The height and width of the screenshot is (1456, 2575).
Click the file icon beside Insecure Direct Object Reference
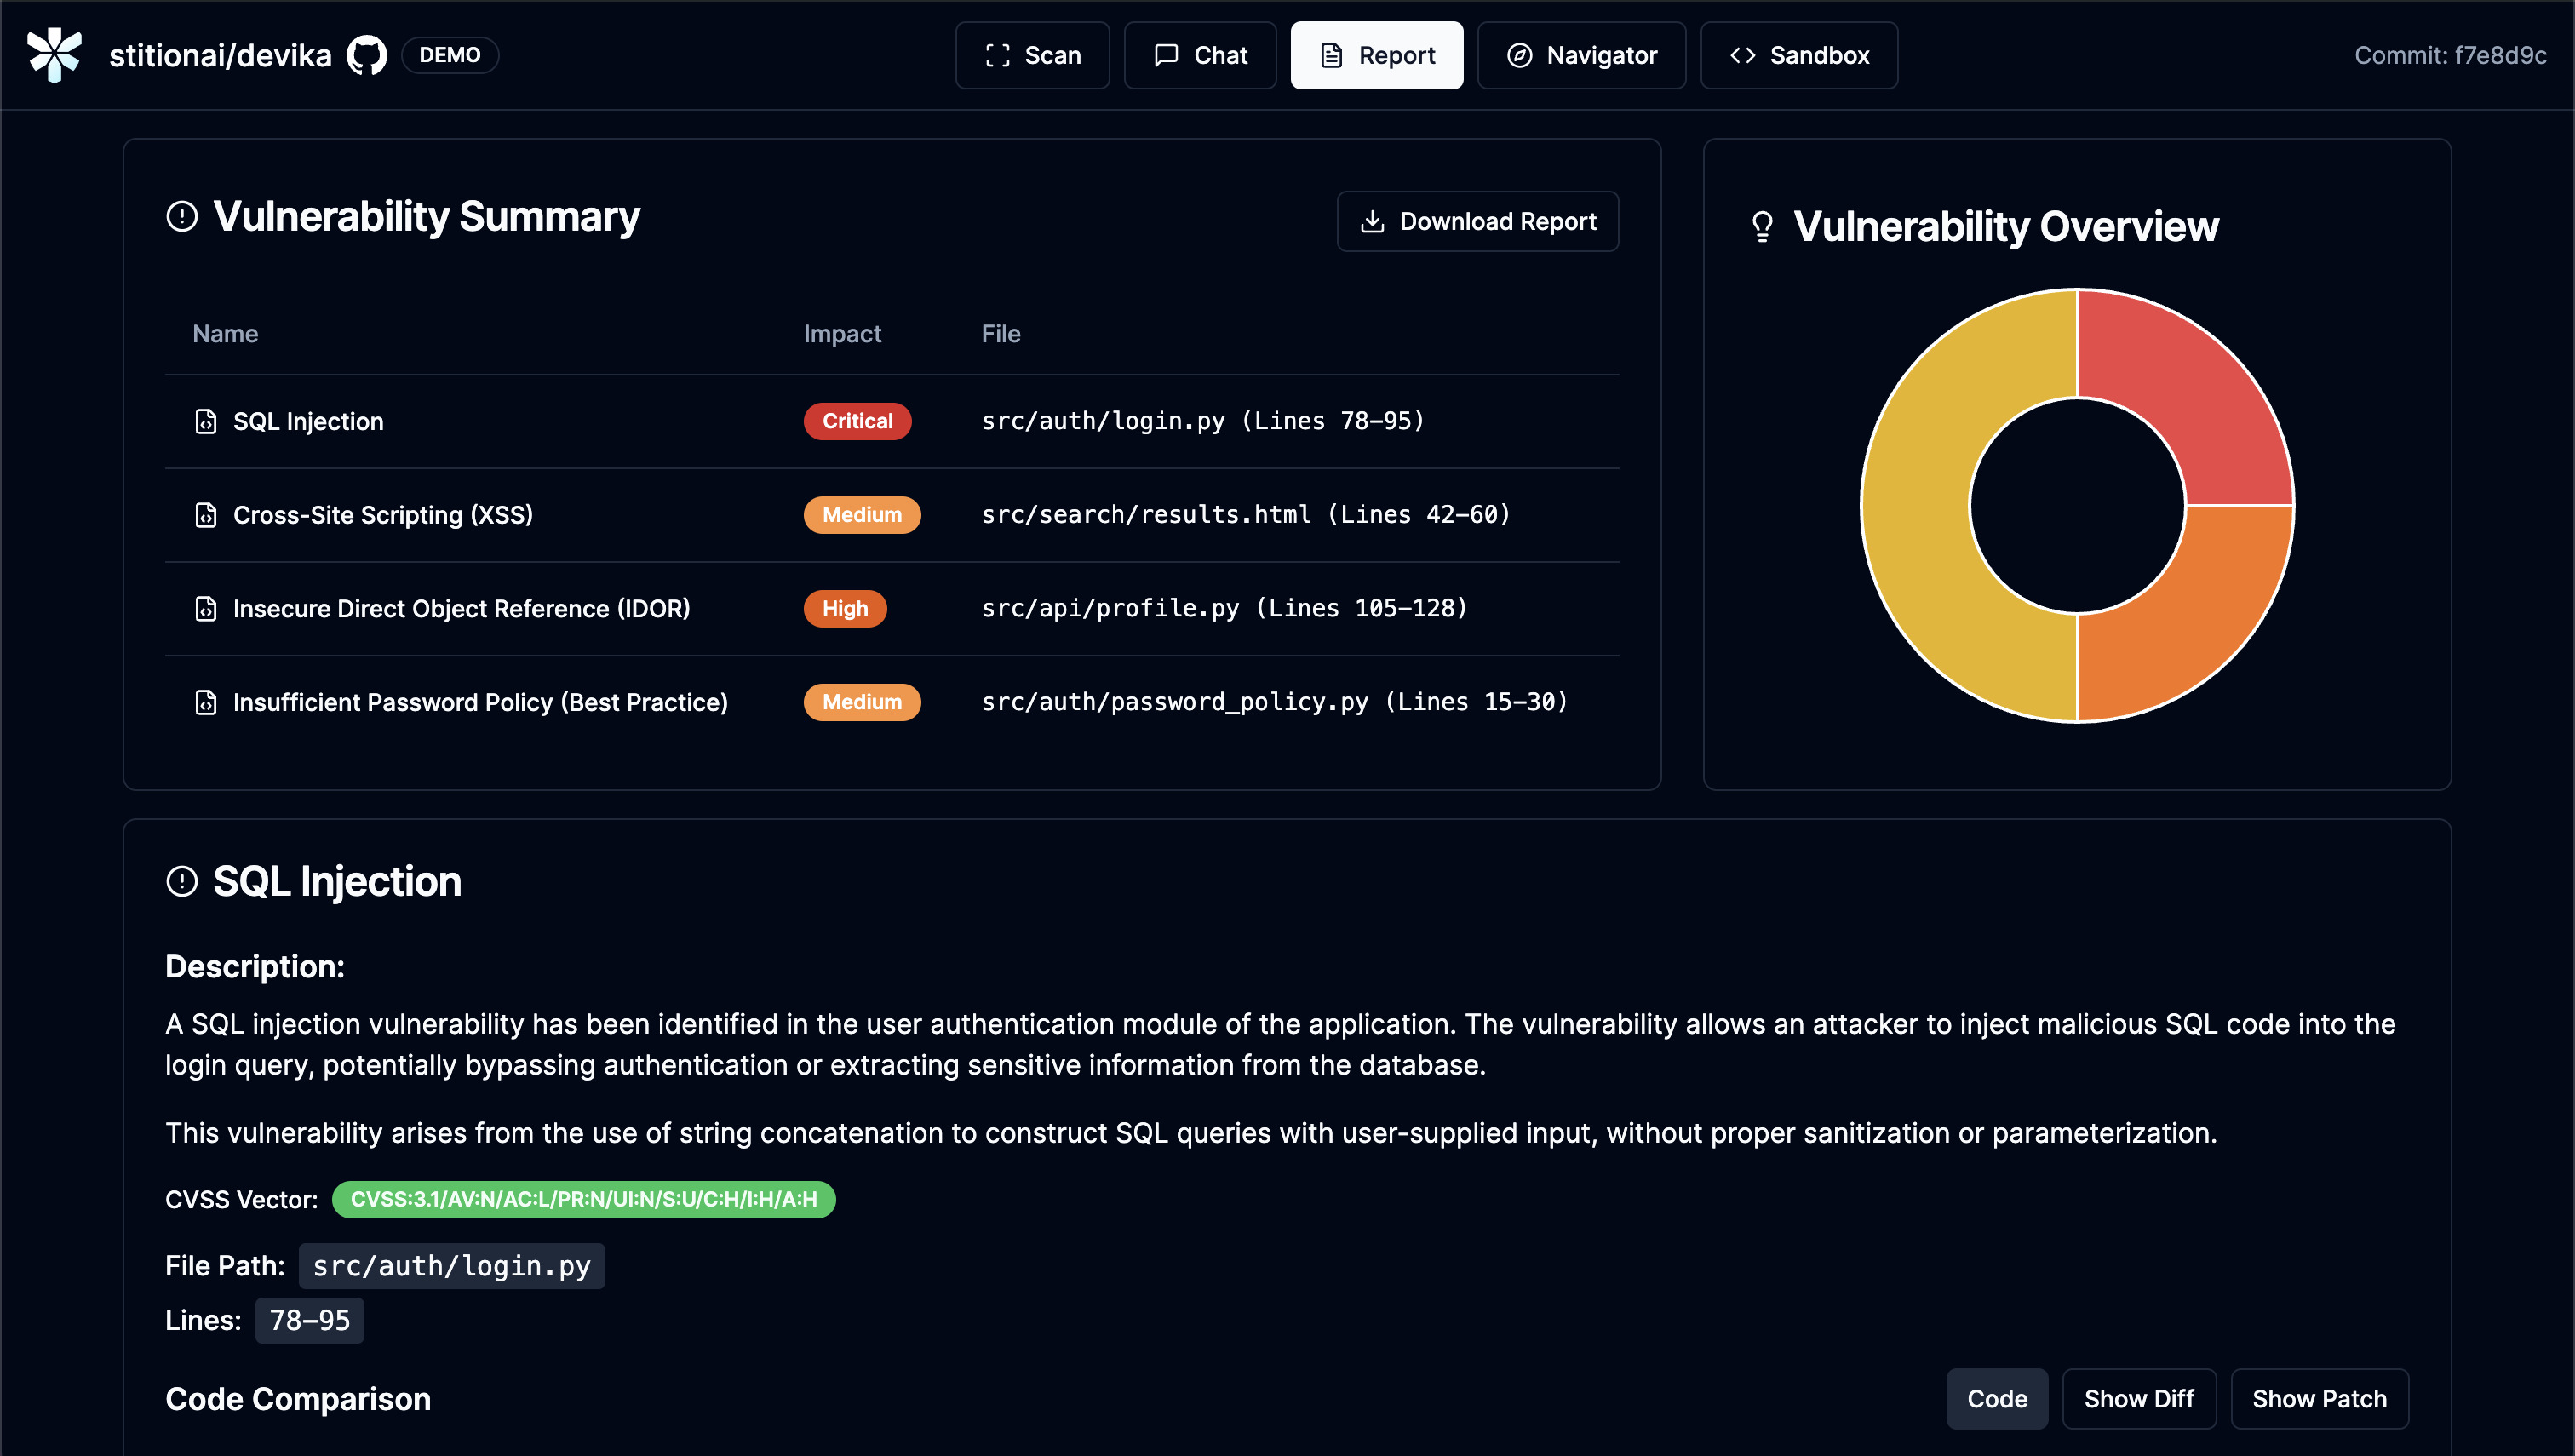[205, 608]
